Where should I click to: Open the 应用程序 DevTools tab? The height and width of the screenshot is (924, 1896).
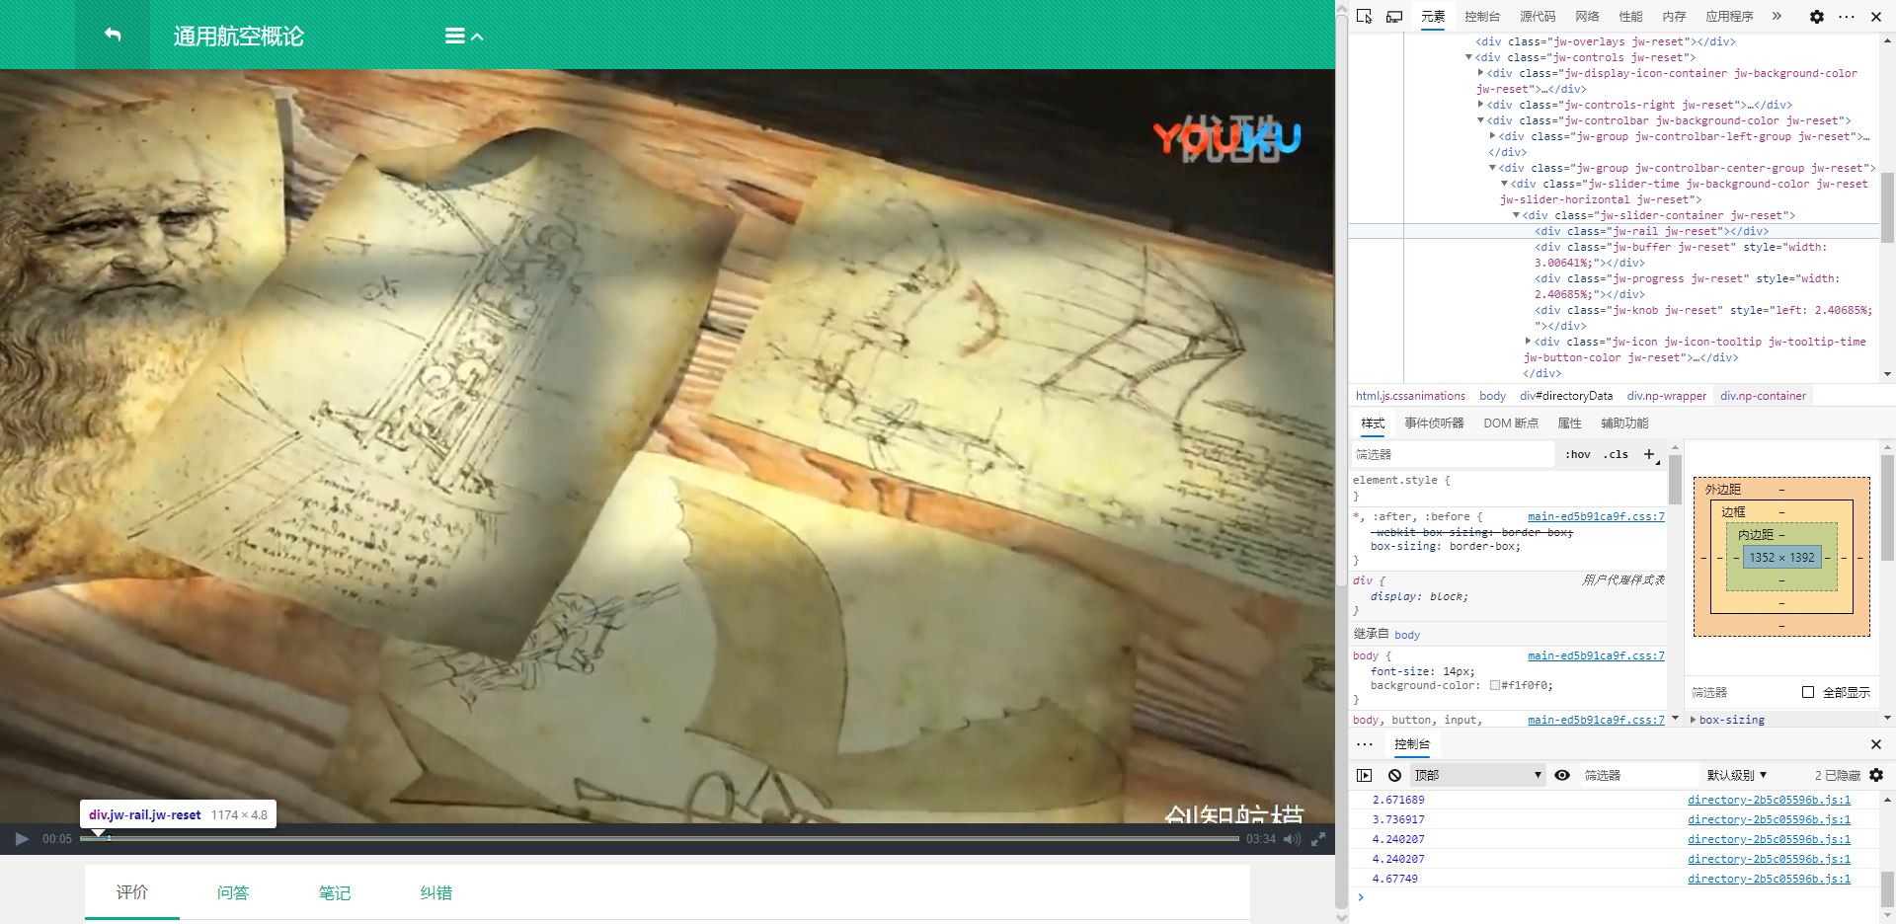coord(1729,16)
